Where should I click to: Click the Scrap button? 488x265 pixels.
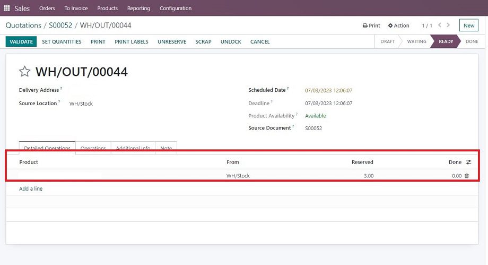[203, 41]
